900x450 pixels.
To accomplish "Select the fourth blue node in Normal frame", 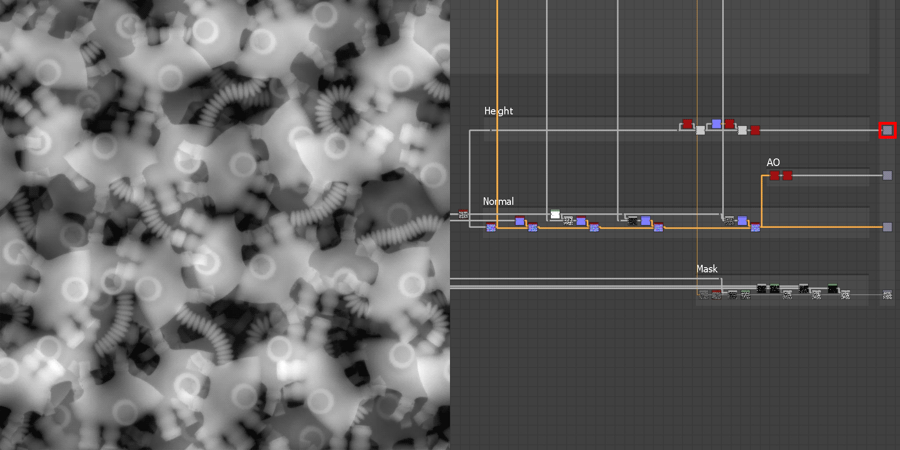I will coord(742,221).
